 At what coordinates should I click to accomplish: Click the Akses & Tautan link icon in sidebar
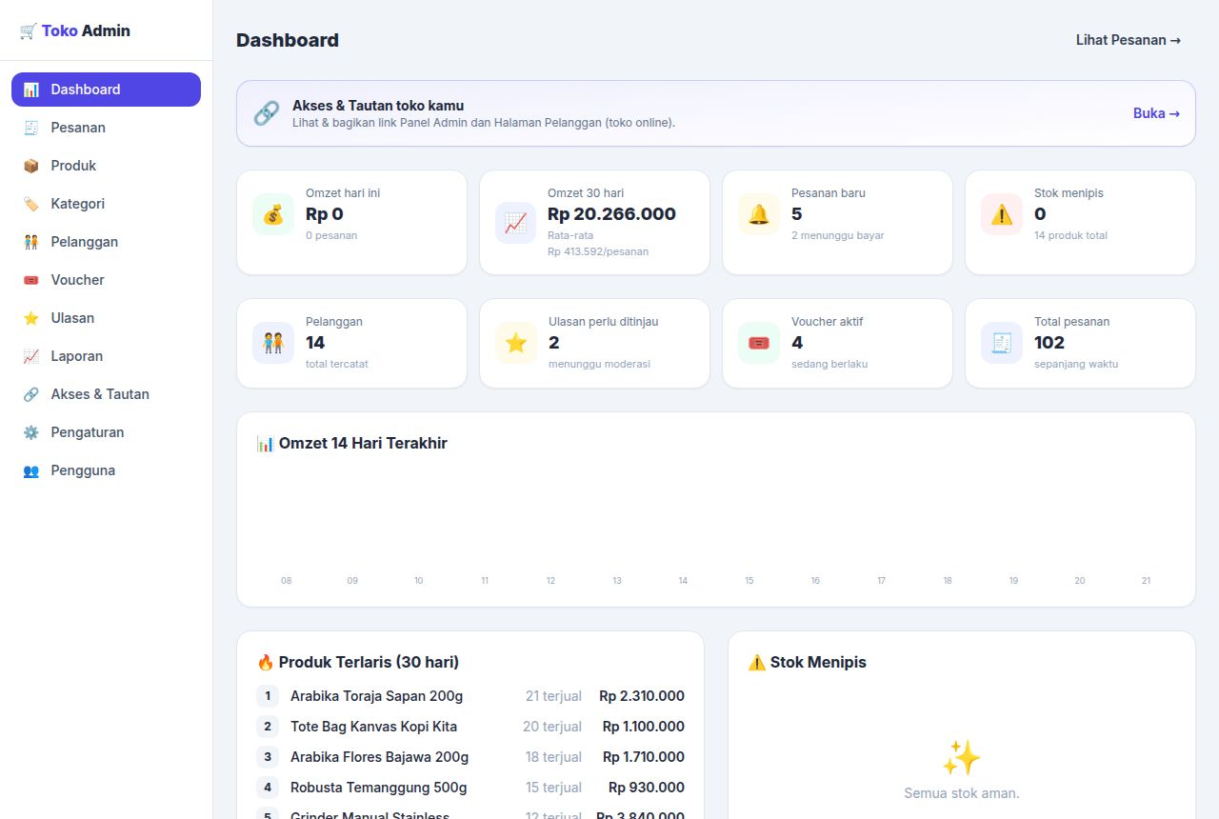coord(31,394)
